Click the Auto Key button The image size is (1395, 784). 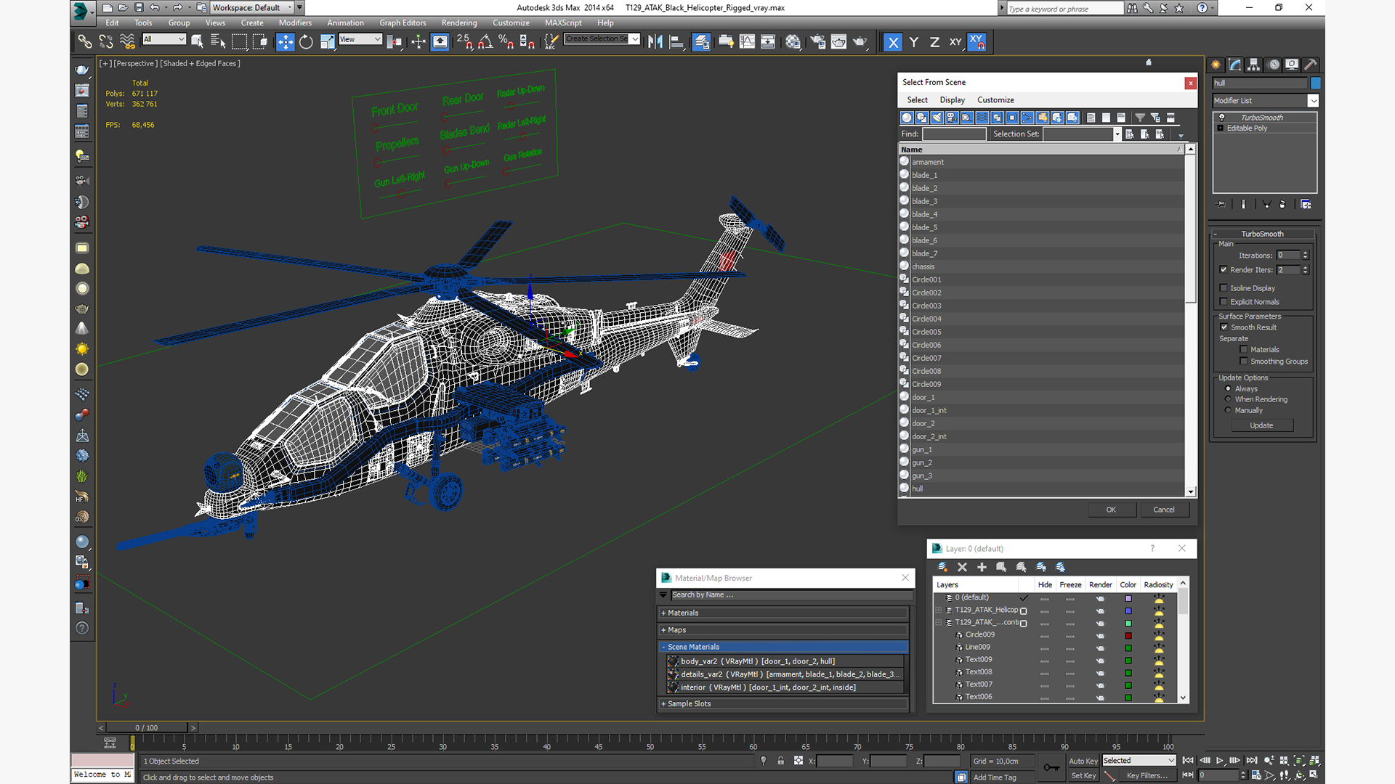point(1083,761)
